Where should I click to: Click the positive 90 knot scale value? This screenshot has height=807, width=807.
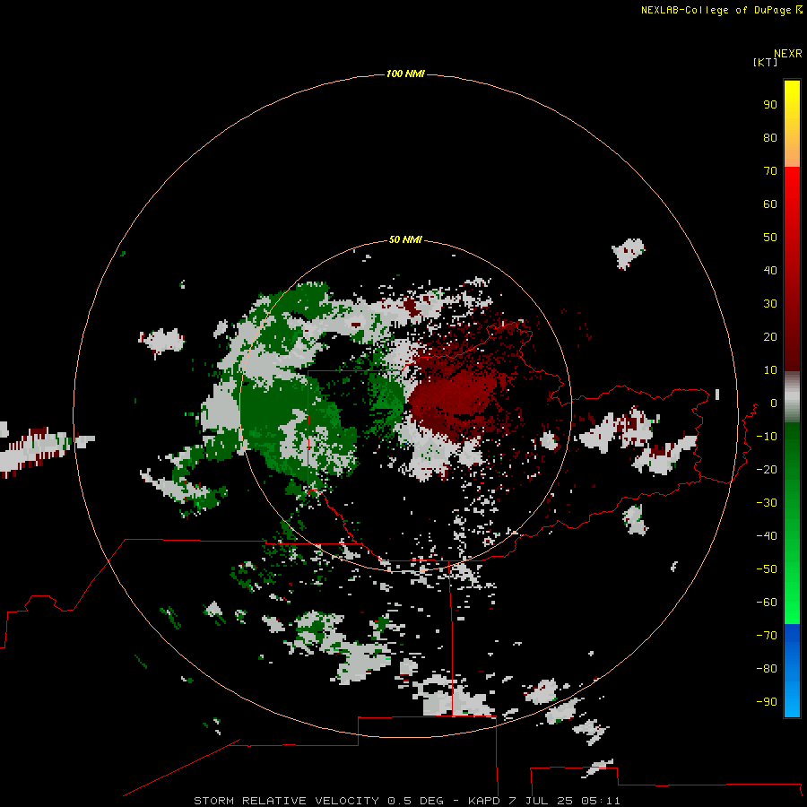(x=770, y=105)
